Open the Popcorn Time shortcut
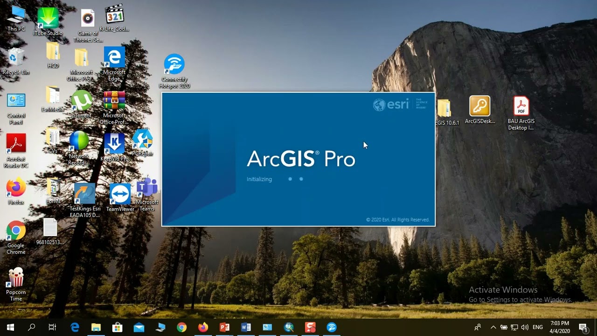The image size is (597, 336). (16, 285)
